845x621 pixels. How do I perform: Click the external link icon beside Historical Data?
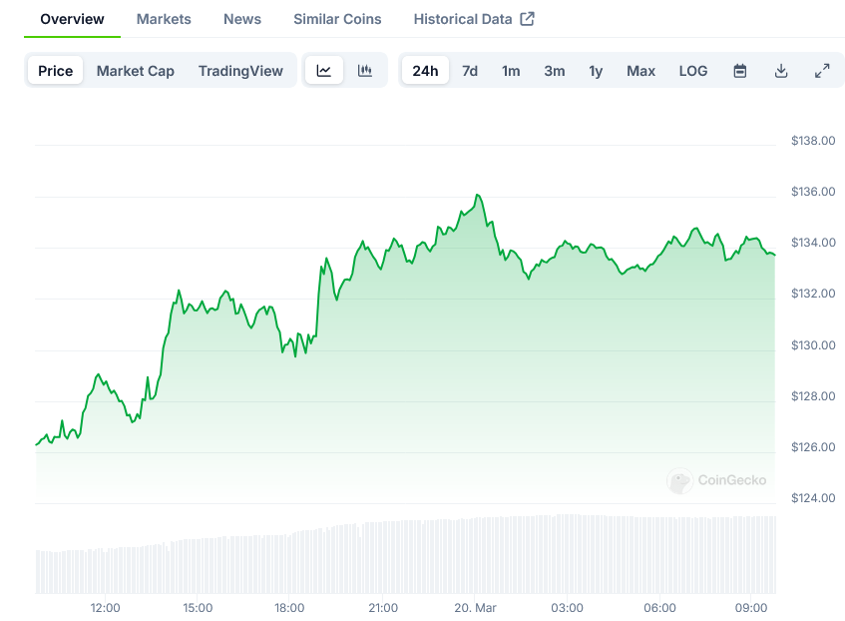coord(528,19)
